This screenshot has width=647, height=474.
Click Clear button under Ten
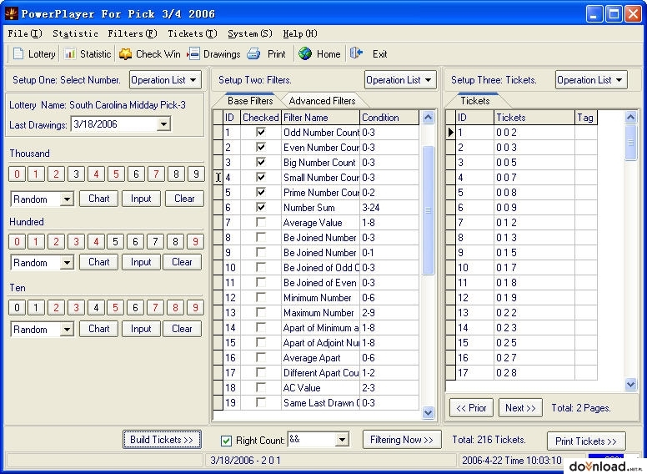182,329
